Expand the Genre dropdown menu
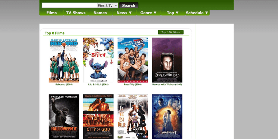The height and width of the screenshot is (139, 278). click(149, 13)
